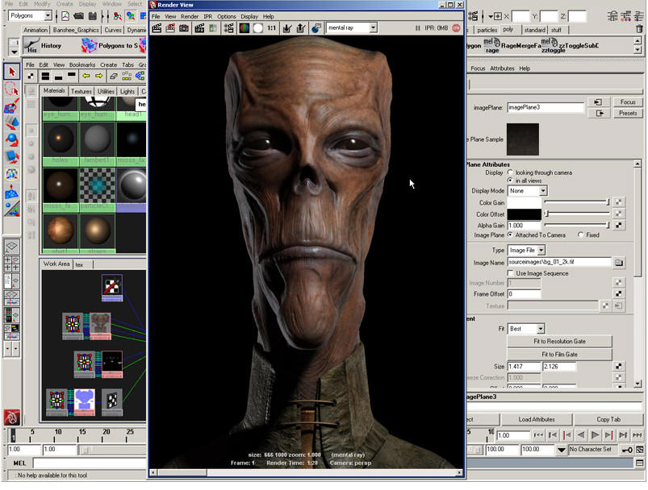
Task: Click go to start playback button
Action: click(538, 435)
